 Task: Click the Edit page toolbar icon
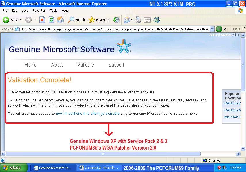[x=147, y=20]
